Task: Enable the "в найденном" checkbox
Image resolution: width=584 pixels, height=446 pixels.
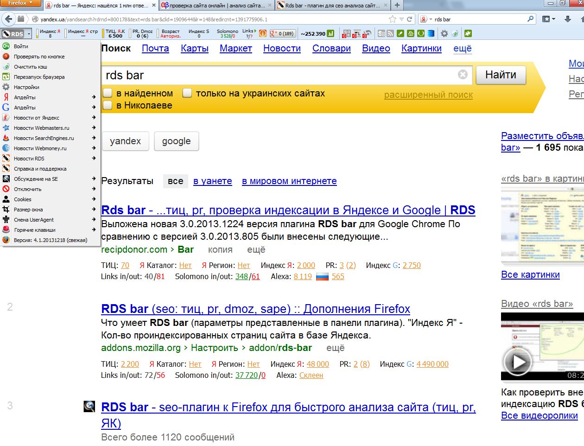Action: tap(108, 93)
